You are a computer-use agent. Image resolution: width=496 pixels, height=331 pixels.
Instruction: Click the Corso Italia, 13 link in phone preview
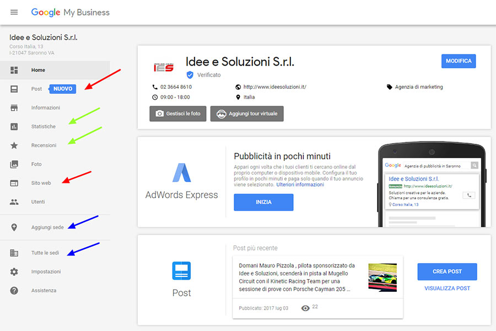[405, 204]
